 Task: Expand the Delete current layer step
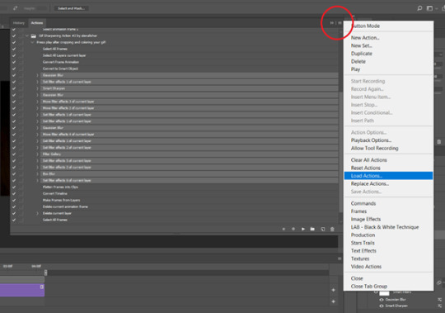pyautogui.click(x=37, y=213)
